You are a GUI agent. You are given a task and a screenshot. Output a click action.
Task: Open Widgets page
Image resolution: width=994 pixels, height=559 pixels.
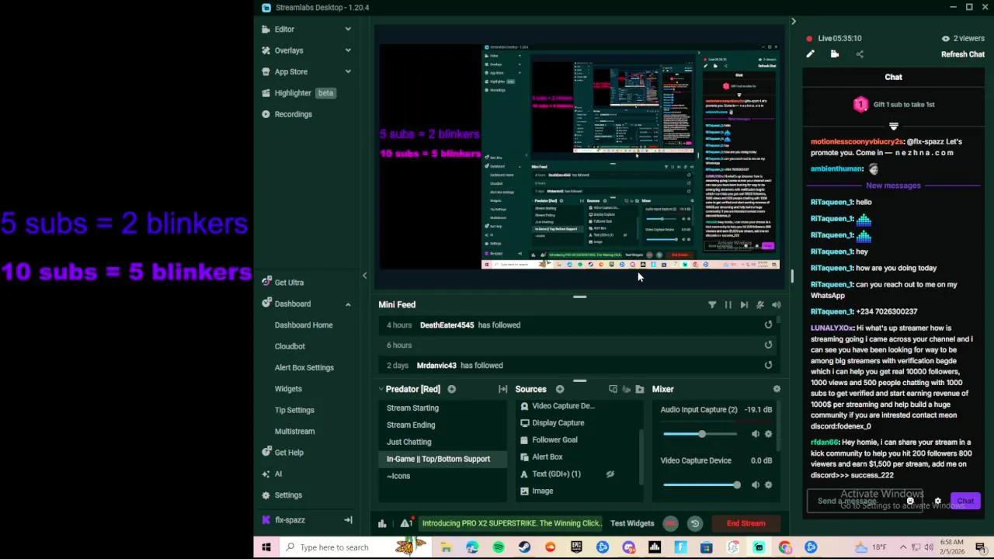(288, 389)
